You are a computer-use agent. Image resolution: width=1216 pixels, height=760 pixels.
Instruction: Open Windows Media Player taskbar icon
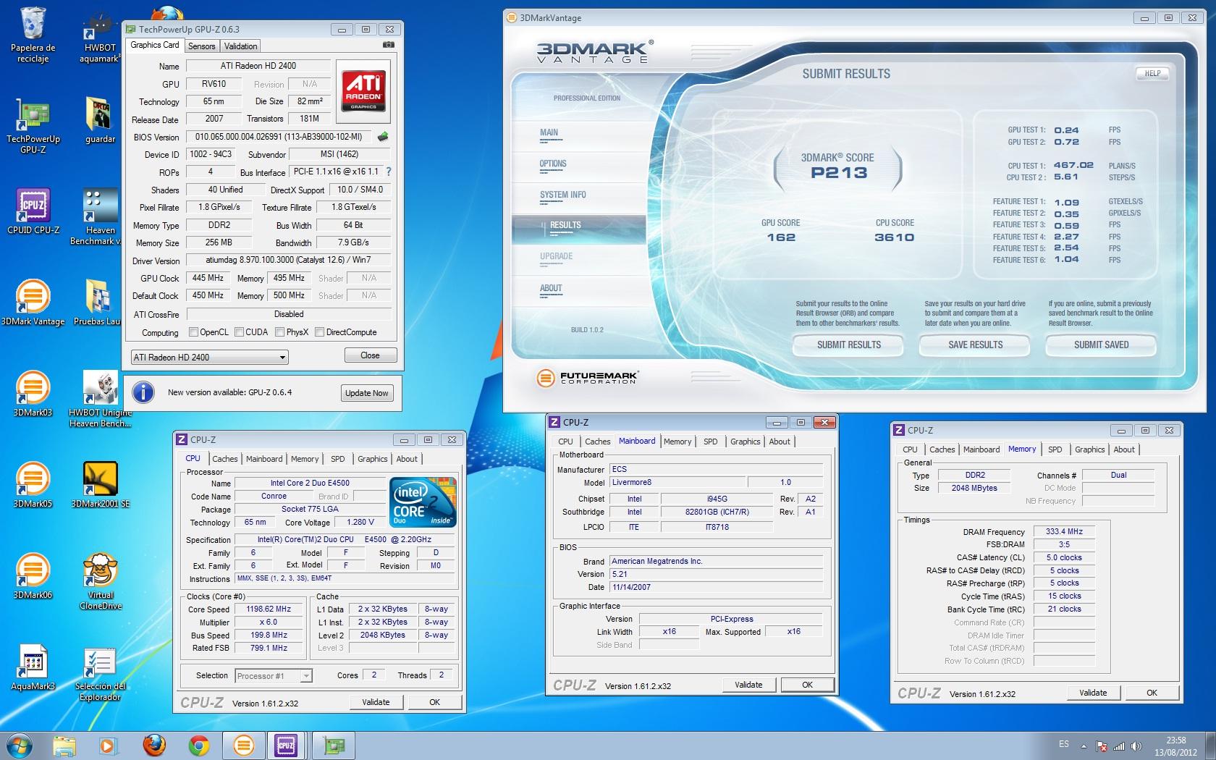pyautogui.click(x=108, y=746)
